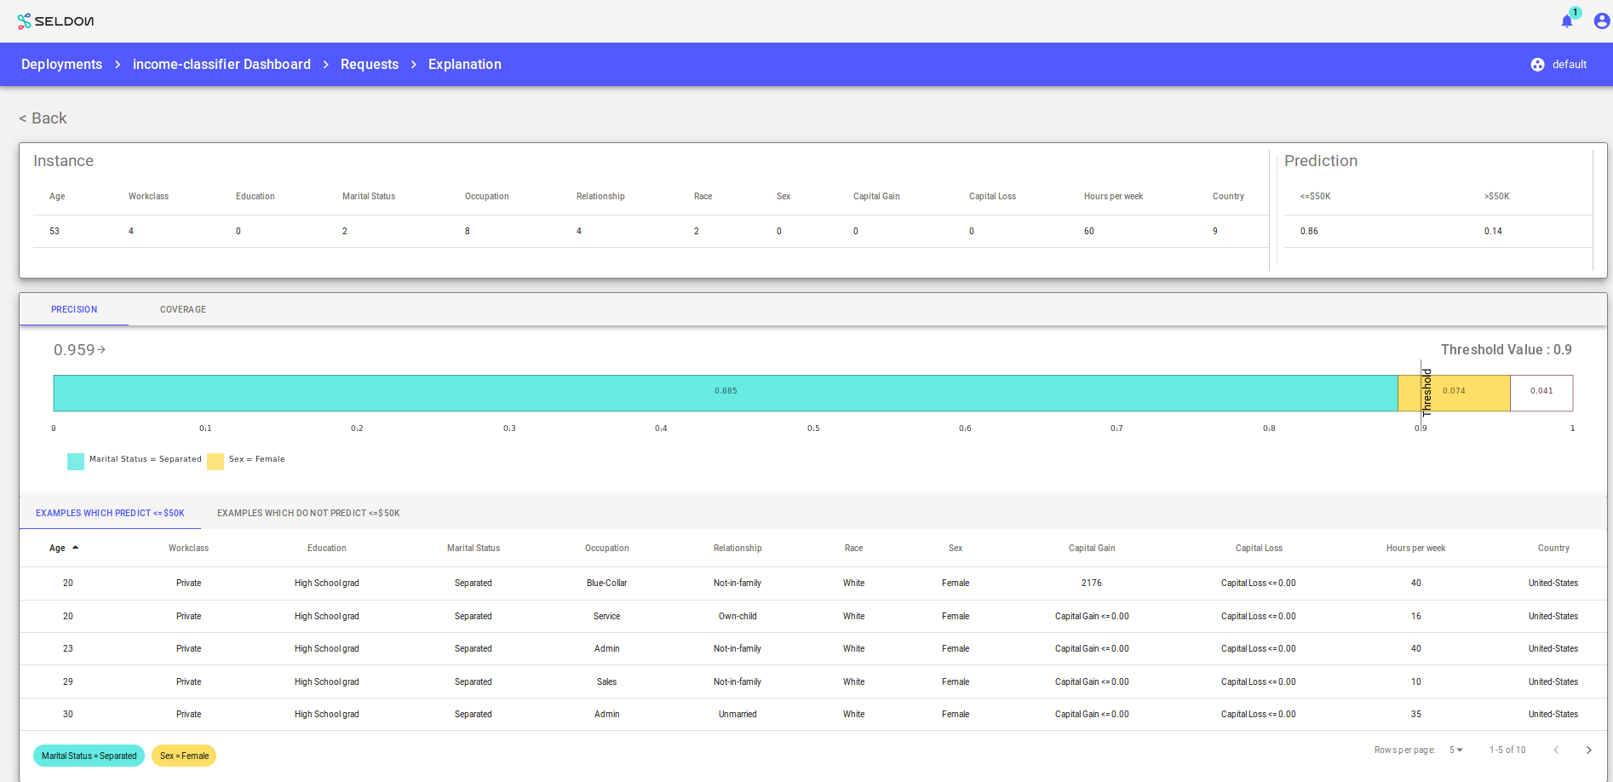The height and width of the screenshot is (782, 1613).
Task: Open the user account icon
Action: pos(1601,21)
